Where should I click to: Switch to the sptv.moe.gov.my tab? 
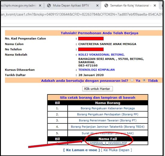(18, 5)
